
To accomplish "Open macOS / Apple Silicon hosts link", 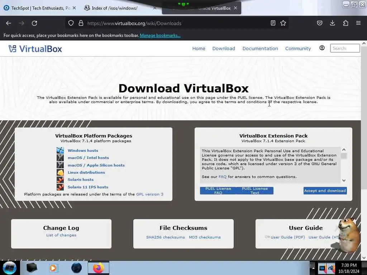I will 96,165.
